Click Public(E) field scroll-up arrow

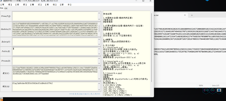99,49
